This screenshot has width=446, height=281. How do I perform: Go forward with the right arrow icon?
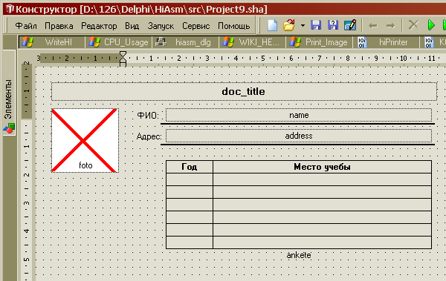click(x=390, y=26)
